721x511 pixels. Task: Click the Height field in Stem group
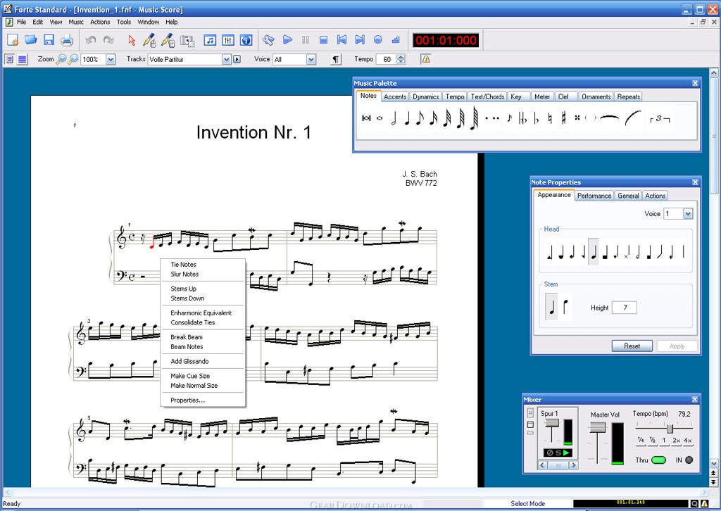pyautogui.click(x=625, y=308)
